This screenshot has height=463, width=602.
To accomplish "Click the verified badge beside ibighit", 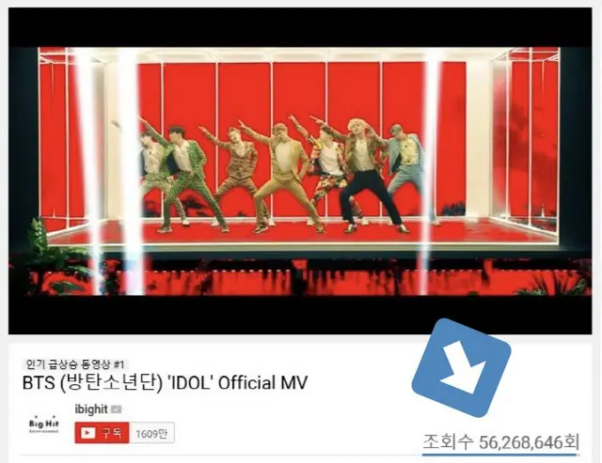I will coord(117,409).
